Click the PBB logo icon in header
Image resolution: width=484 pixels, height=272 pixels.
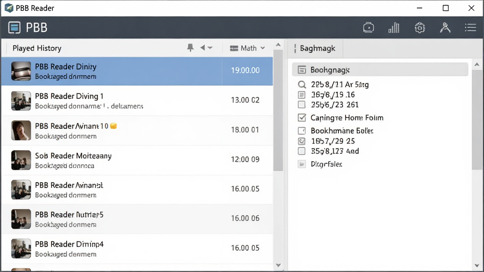[14, 27]
